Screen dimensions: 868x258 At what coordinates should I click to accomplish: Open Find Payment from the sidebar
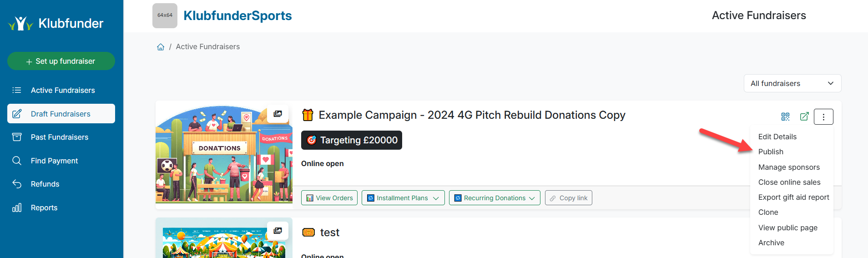coord(54,161)
